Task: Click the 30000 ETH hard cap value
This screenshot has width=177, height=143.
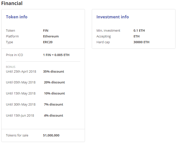Action: (141, 42)
